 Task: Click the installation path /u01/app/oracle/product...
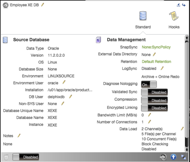(70, 90)
